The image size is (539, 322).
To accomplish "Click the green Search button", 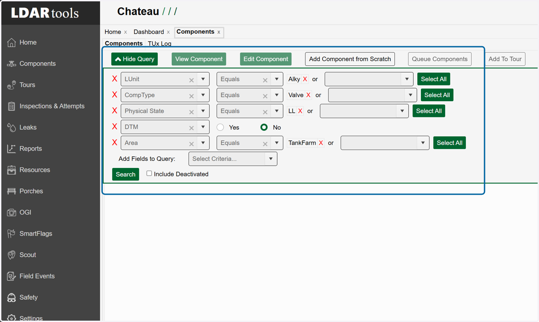I will click(126, 174).
